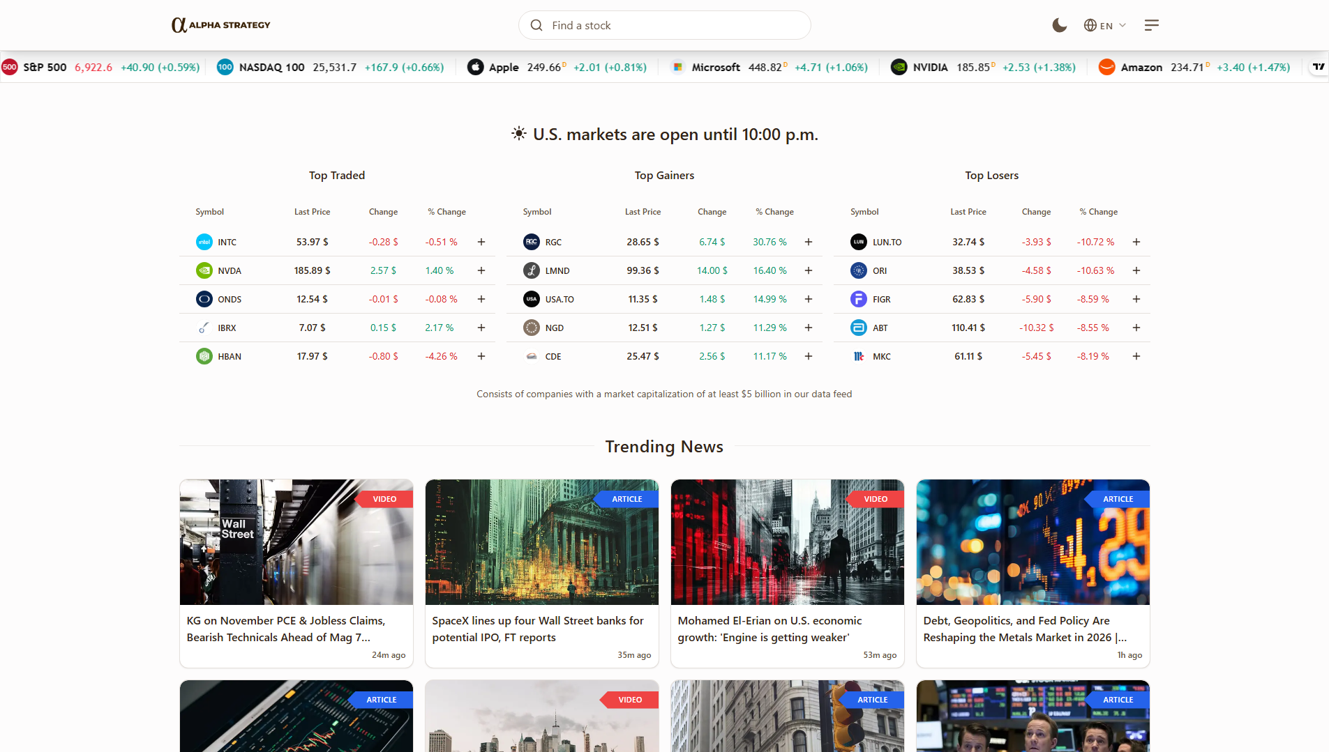Click the NVIDIA logo in the ticker
The image size is (1329, 752).
898,67
